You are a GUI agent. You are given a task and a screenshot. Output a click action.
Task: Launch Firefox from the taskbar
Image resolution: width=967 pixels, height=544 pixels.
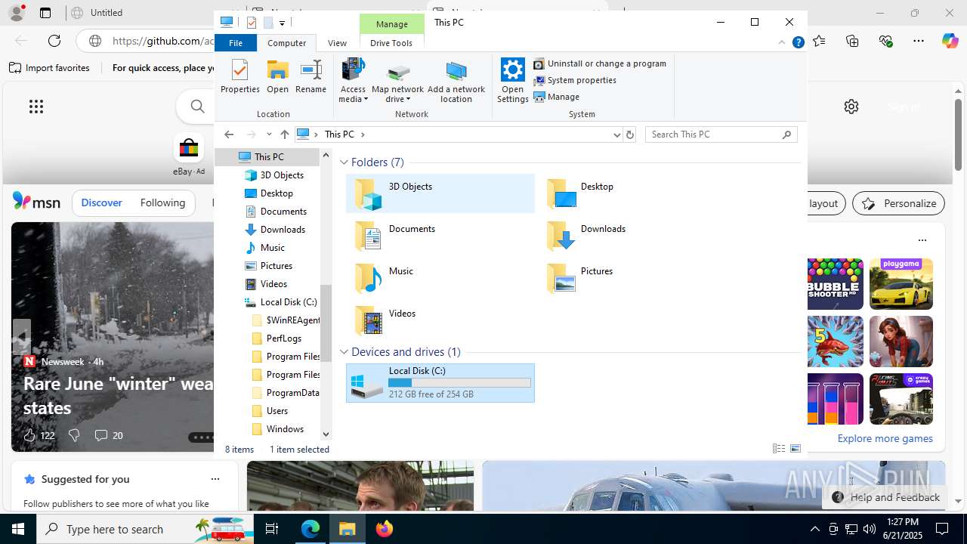(385, 529)
